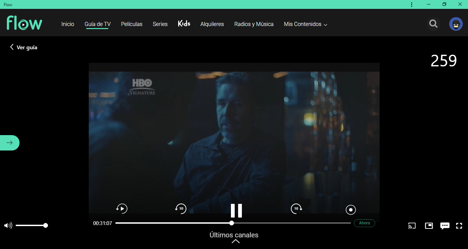
Task: Click the Flow logo
Action: pyautogui.click(x=24, y=23)
